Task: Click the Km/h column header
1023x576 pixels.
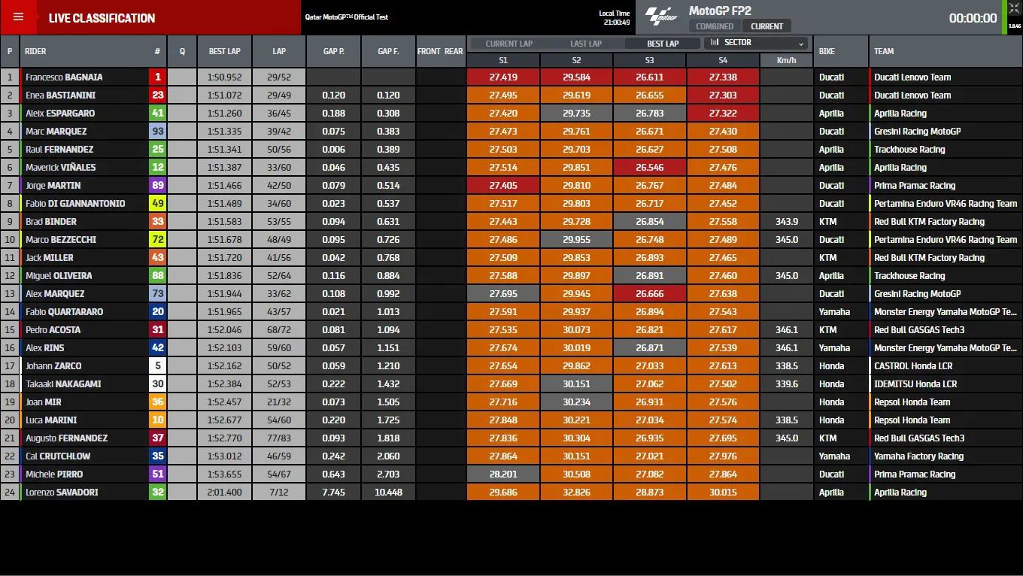Action: [786, 60]
